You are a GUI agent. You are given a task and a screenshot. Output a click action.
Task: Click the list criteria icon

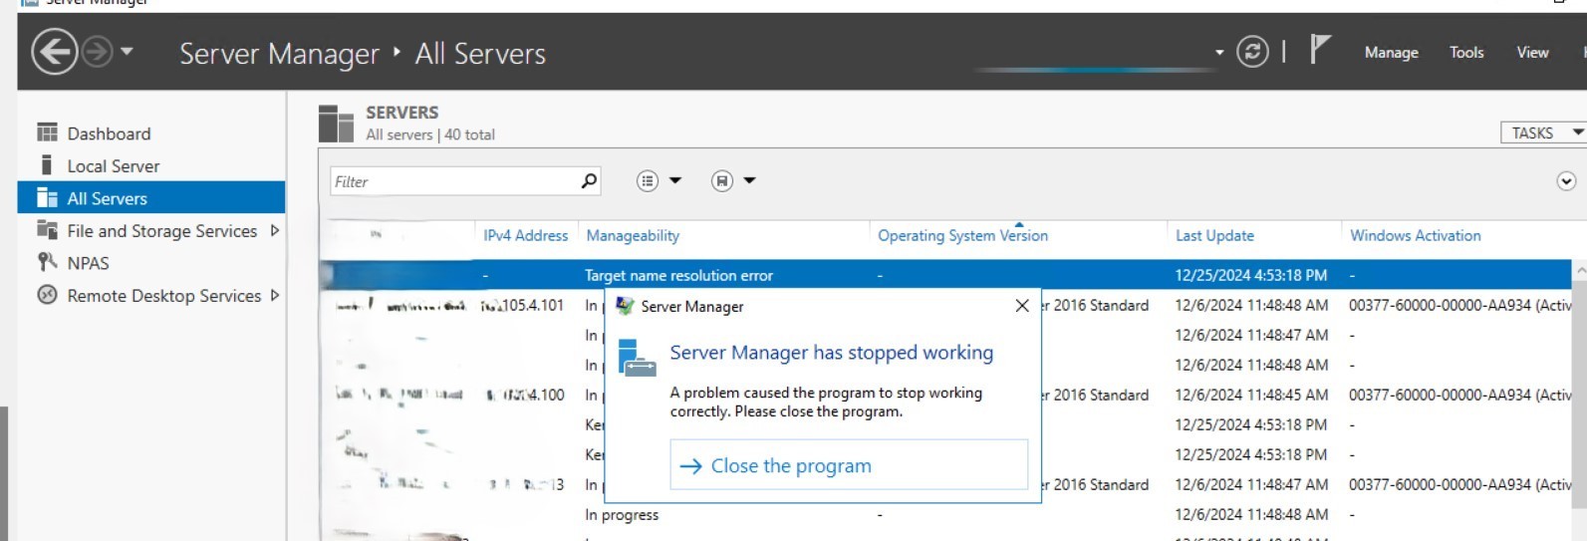point(648,180)
